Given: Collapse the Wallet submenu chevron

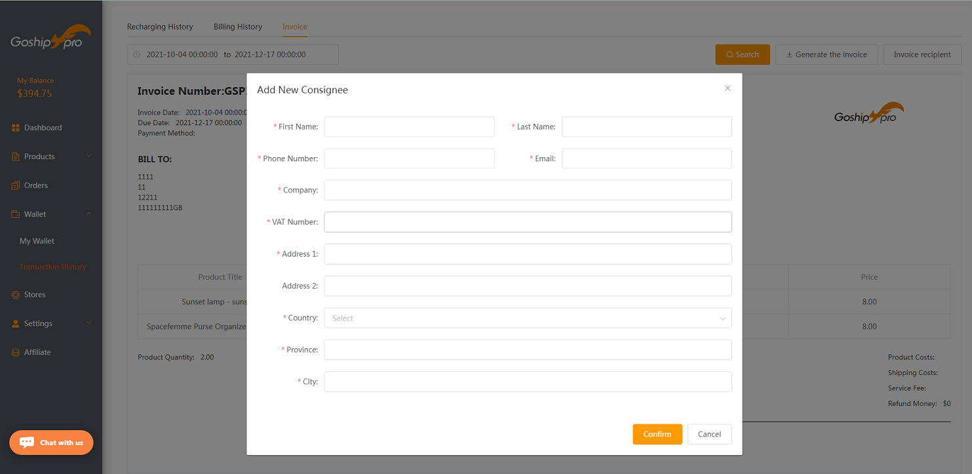Looking at the screenshot, I should 89,214.
